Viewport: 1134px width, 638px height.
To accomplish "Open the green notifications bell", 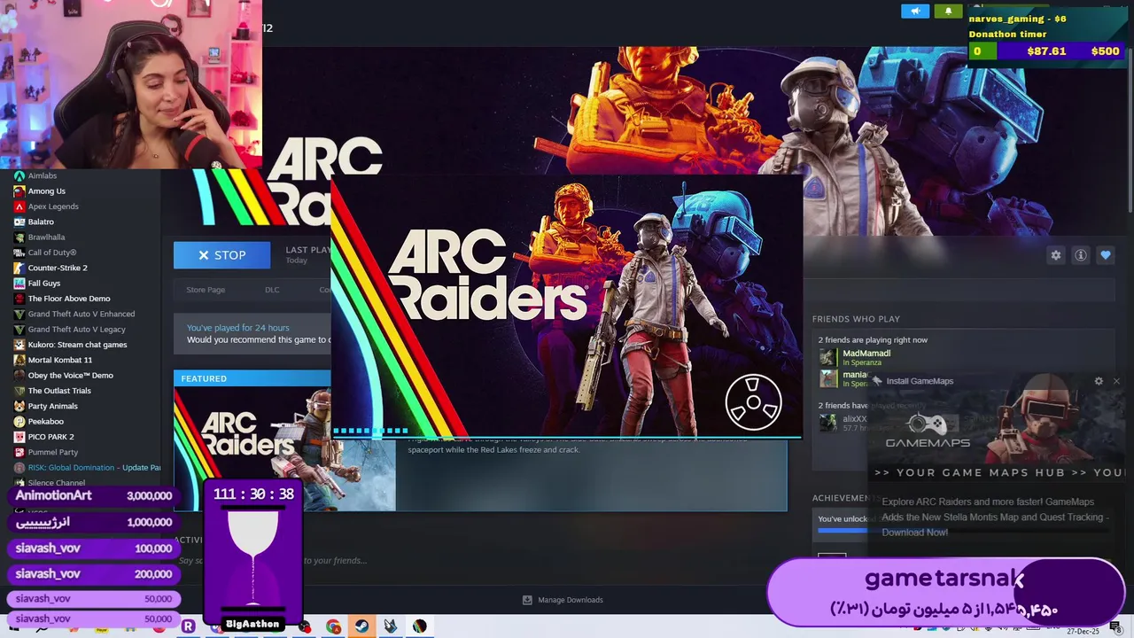I will coord(948,12).
